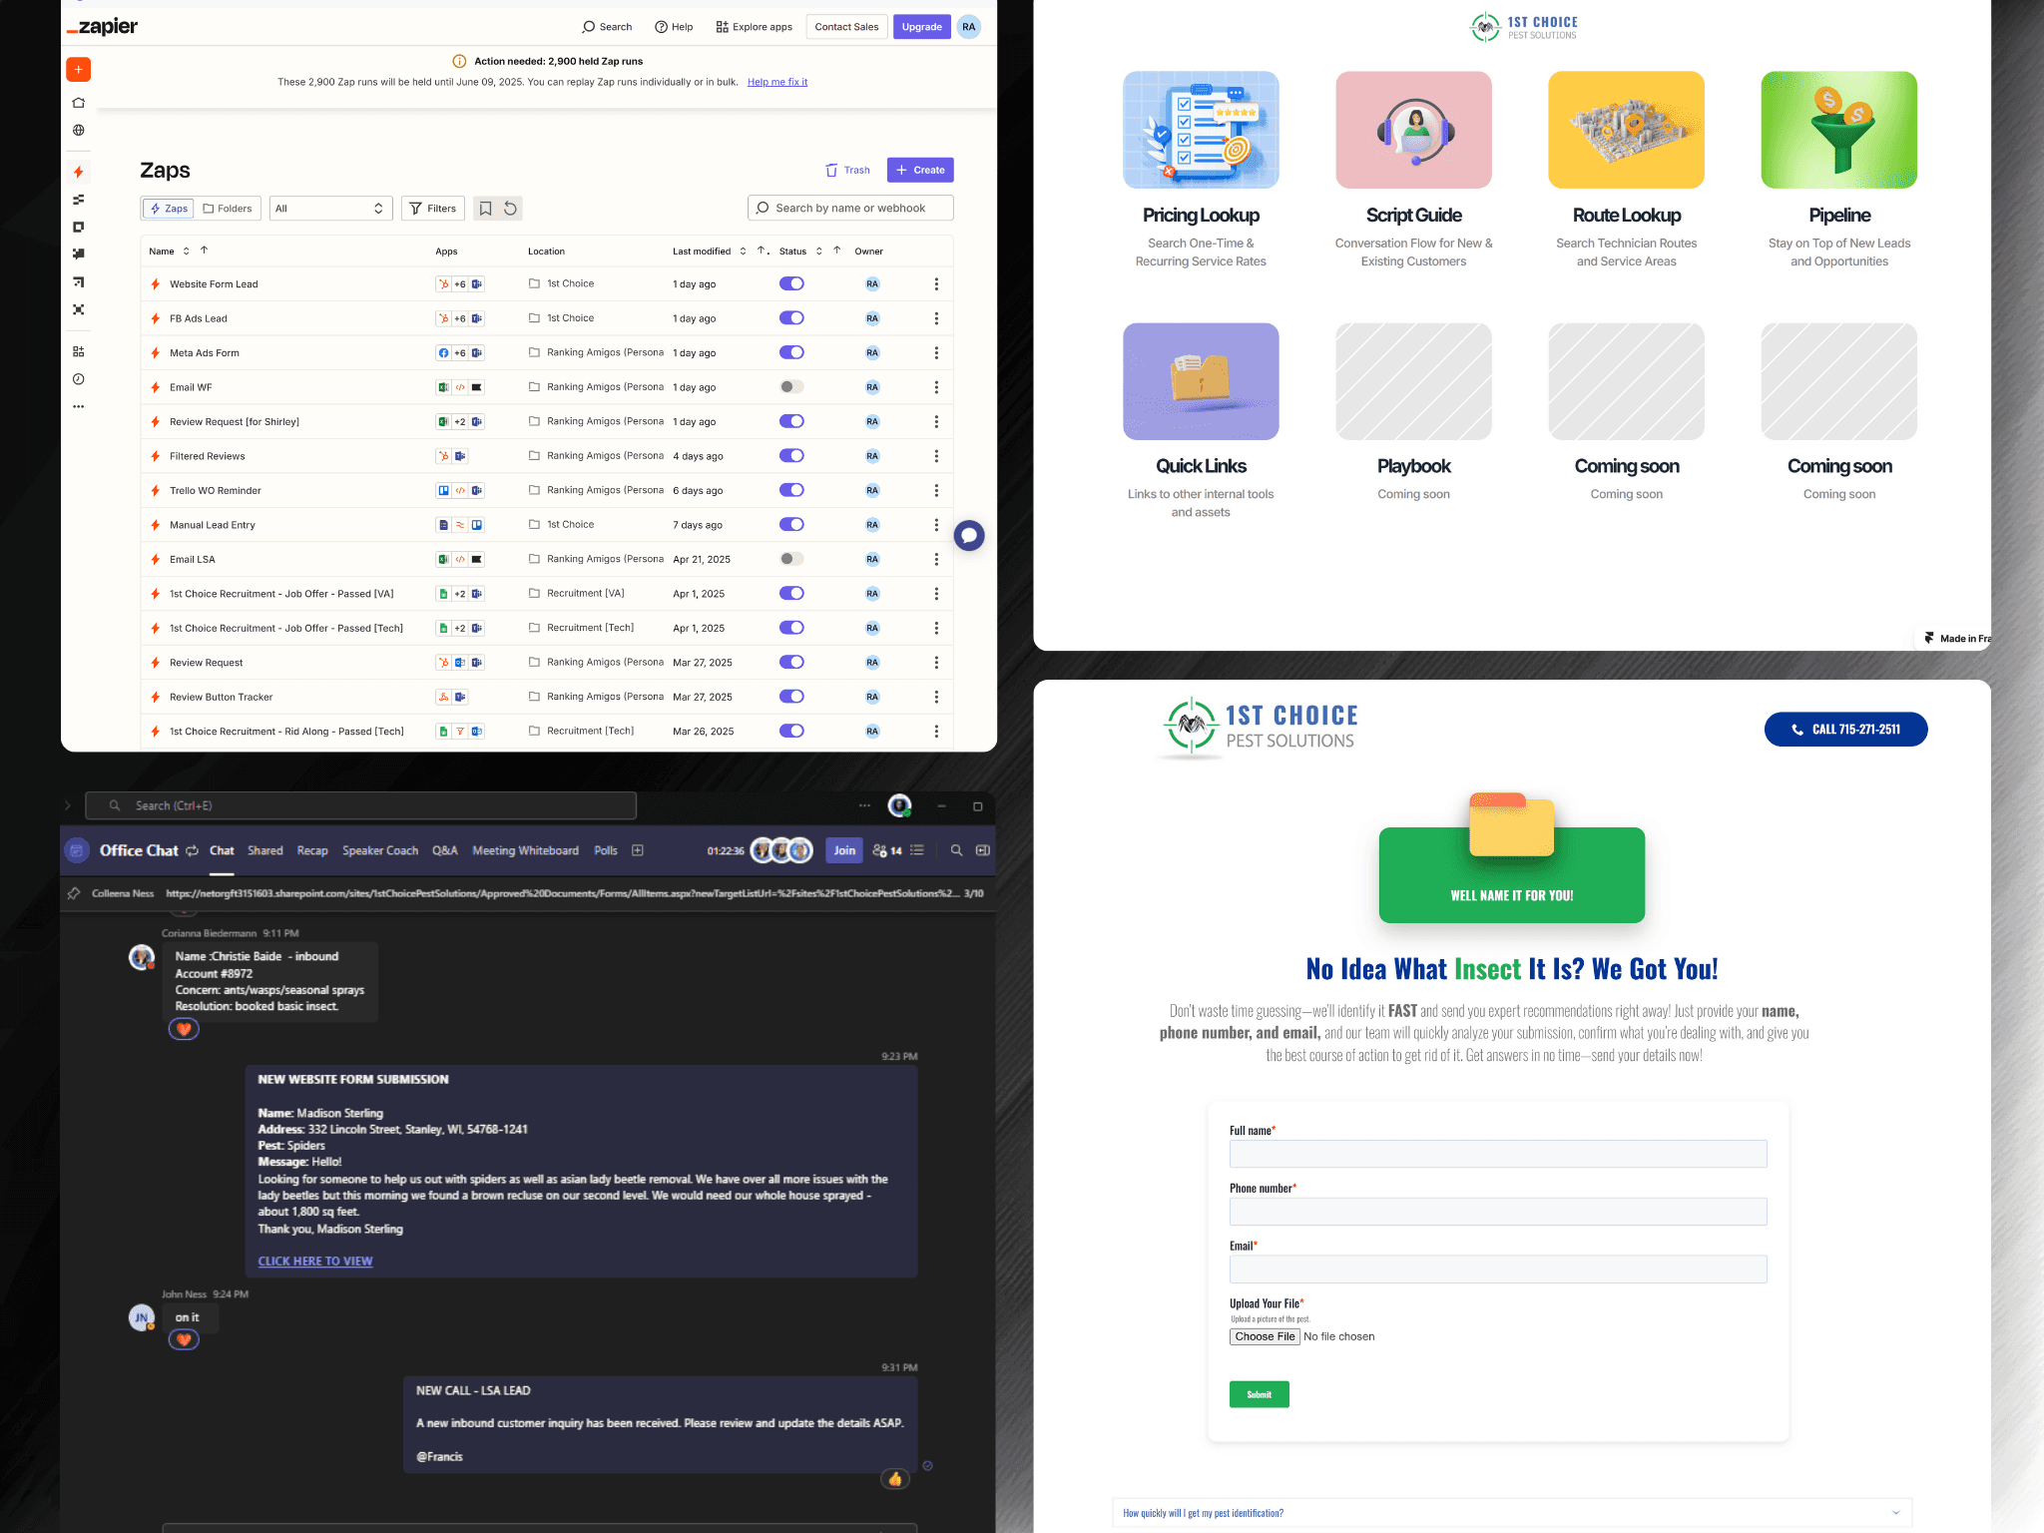Click the Full name input field
Viewport: 2044px width, 1533px height.
click(1498, 1154)
